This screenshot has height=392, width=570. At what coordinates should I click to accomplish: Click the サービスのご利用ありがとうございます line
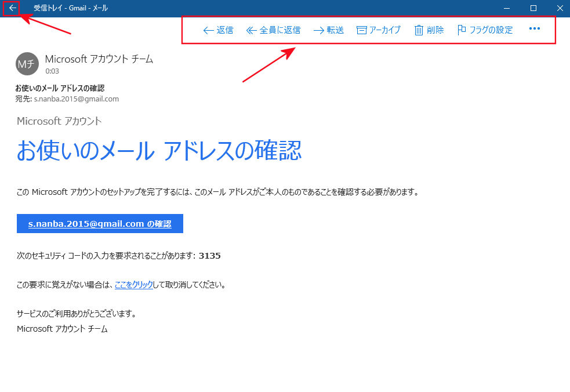click(x=77, y=314)
